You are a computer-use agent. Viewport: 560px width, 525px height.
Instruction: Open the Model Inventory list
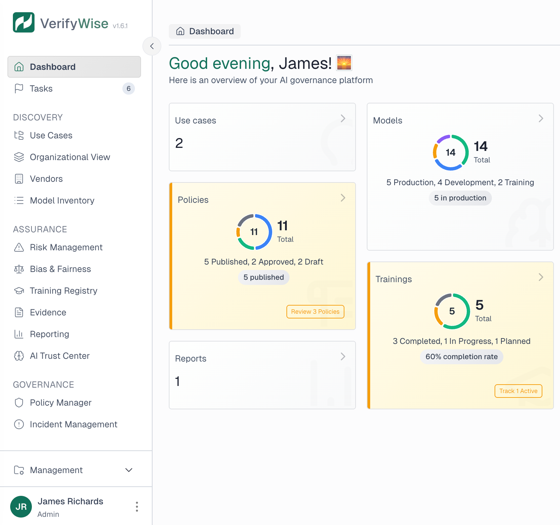coord(62,200)
